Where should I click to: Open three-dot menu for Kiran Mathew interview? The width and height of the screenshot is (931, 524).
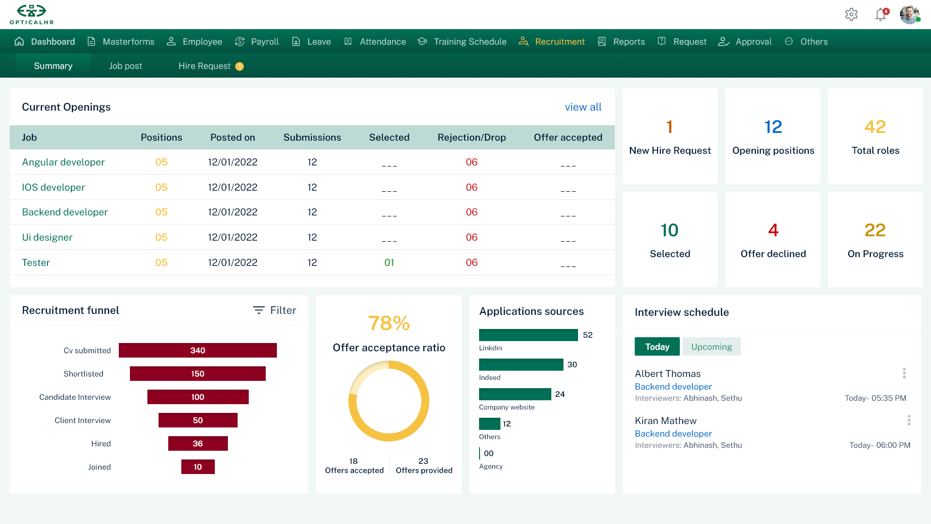[909, 420]
